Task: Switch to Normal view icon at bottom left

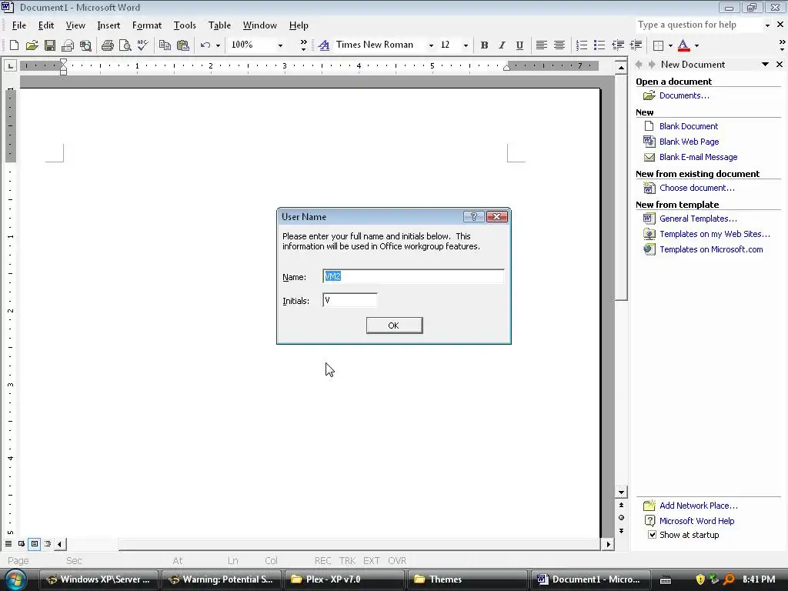Action: pos(8,544)
